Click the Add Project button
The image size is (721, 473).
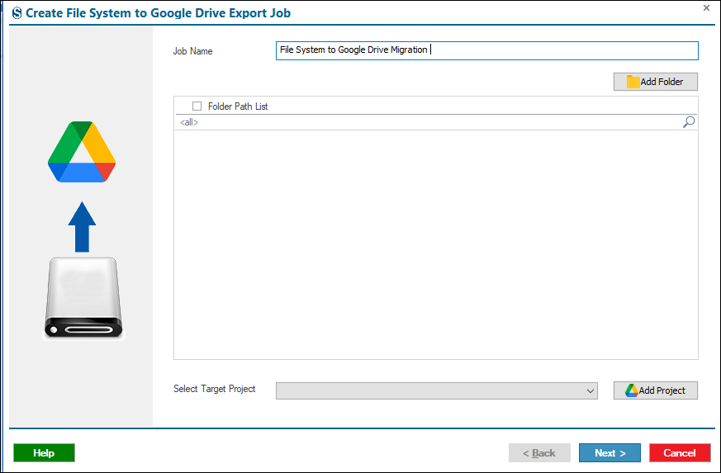point(655,390)
